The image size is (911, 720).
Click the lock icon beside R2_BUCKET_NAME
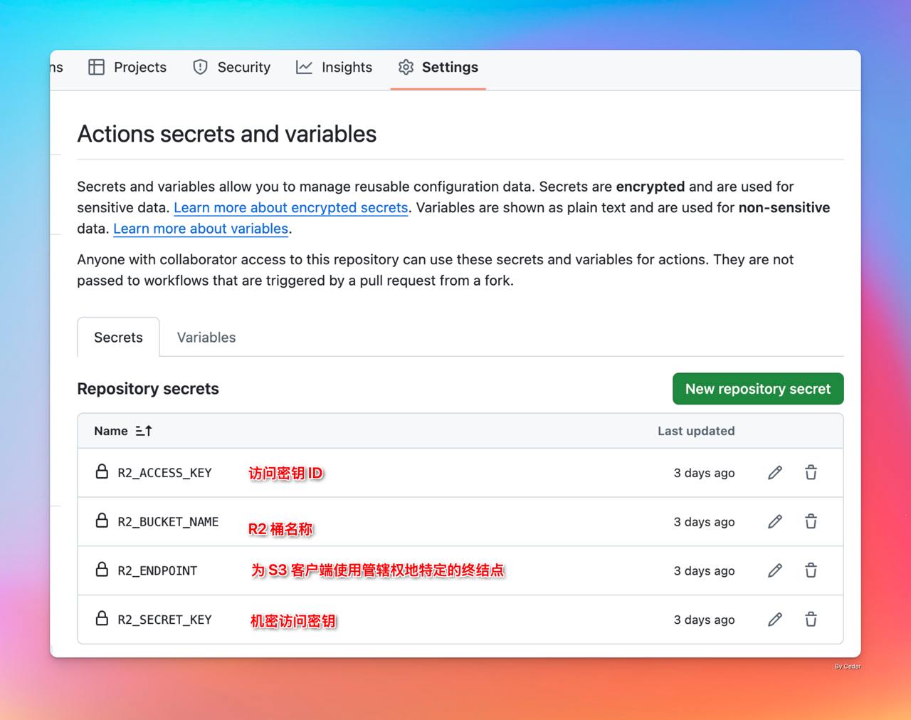pos(102,521)
